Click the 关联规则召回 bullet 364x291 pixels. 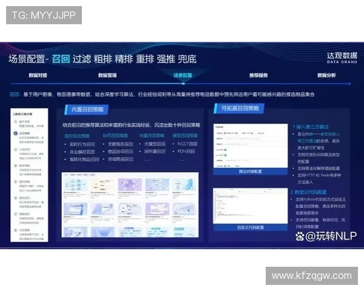pyautogui.click(x=121, y=144)
